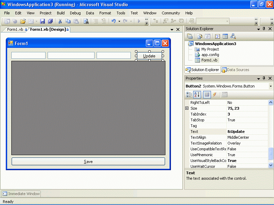Close the Properties panel
This screenshot has width=274, height=205.
(270, 78)
